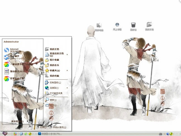The width and height of the screenshot is (181, 136).
Task: Click green-yellow security tray icon
Action: pos(171,134)
